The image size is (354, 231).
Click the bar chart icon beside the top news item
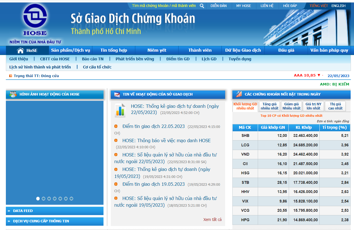coord(120,110)
